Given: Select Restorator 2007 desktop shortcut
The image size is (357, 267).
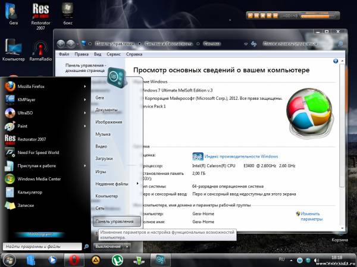Looking at the screenshot, I should [40, 17].
